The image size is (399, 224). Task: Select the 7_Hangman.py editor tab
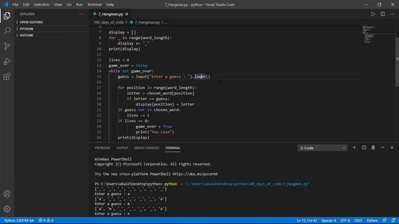[x=111, y=14]
